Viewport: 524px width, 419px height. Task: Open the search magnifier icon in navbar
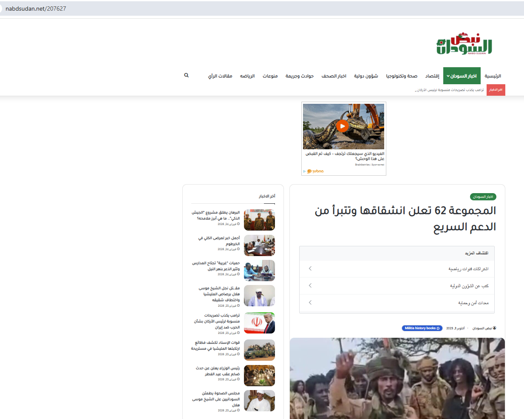186,75
